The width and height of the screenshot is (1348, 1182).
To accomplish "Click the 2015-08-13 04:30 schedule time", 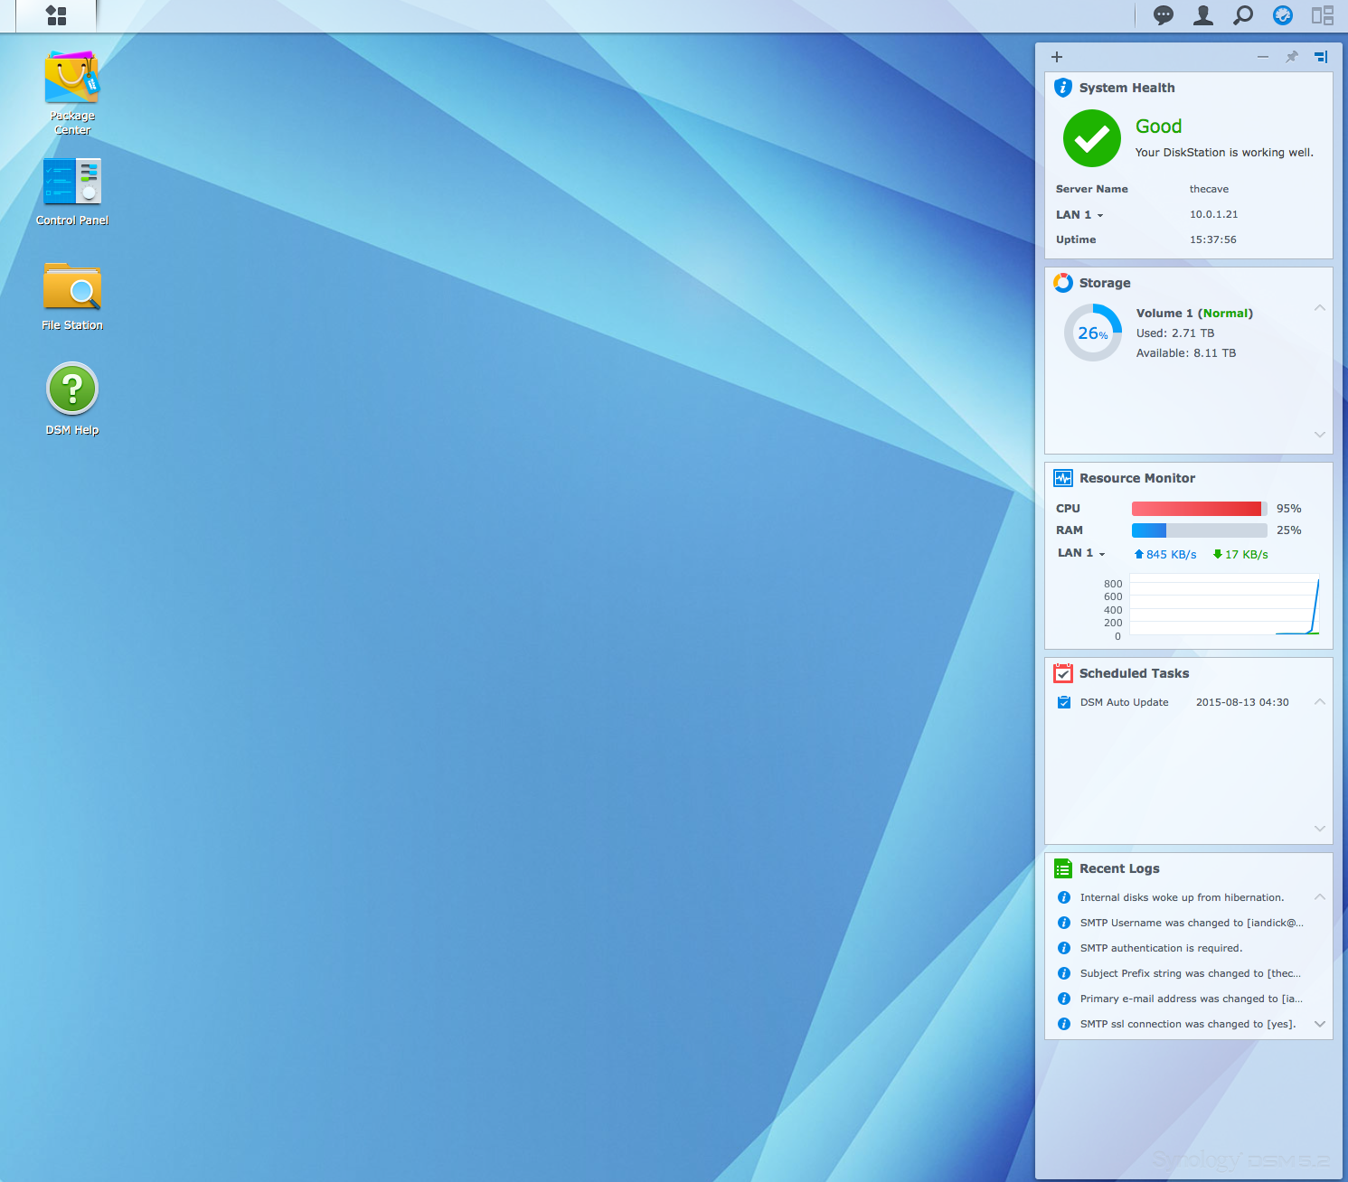I will point(1242,702).
